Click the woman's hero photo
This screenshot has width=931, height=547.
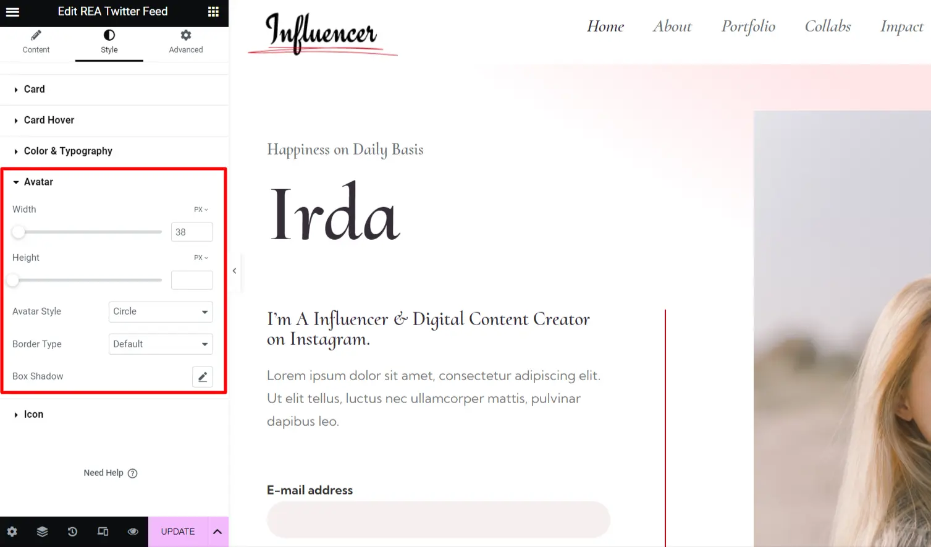tap(842, 329)
